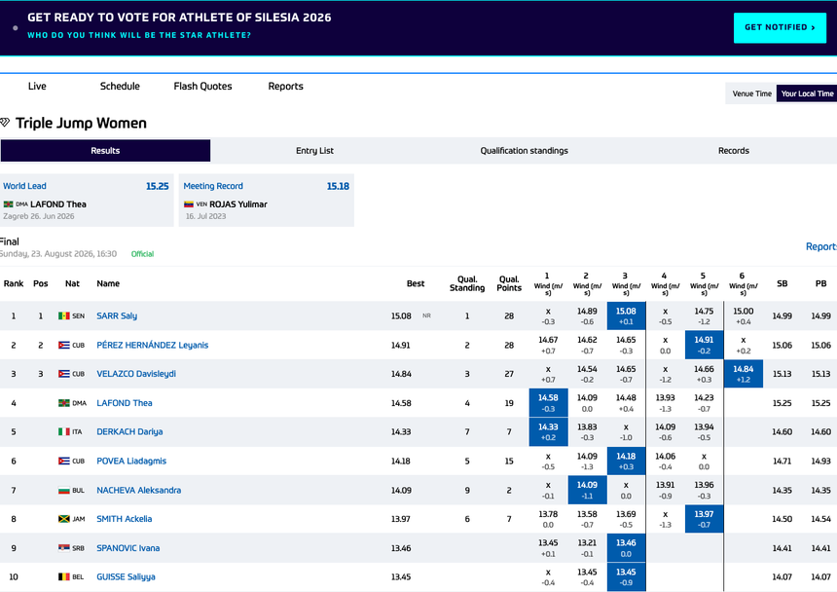The image size is (837, 592).
Task: Open the Entry List tab
Action: click(314, 151)
